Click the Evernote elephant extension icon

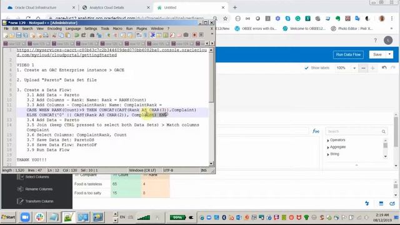(337, 18)
